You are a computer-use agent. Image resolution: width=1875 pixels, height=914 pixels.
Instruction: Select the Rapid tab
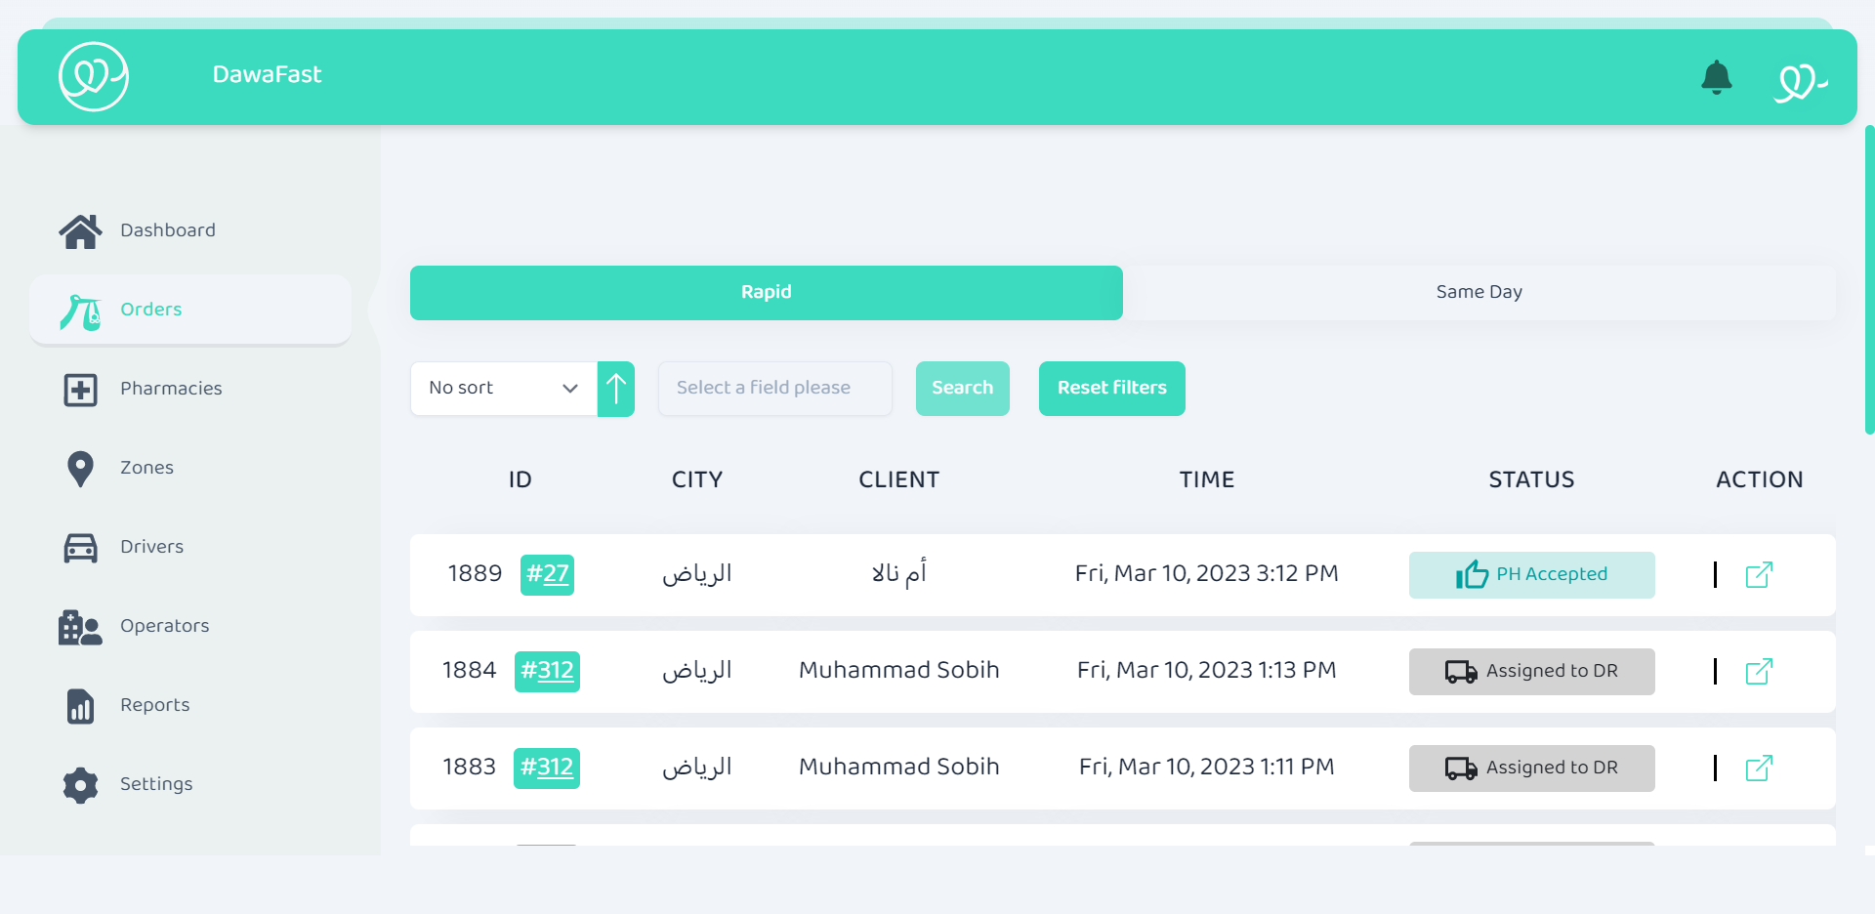pyautogui.click(x=766, y=292)
